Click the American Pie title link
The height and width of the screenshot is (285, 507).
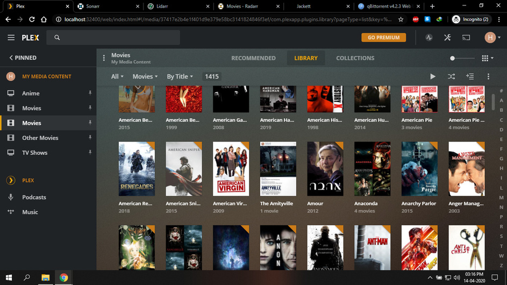[417, 120]
